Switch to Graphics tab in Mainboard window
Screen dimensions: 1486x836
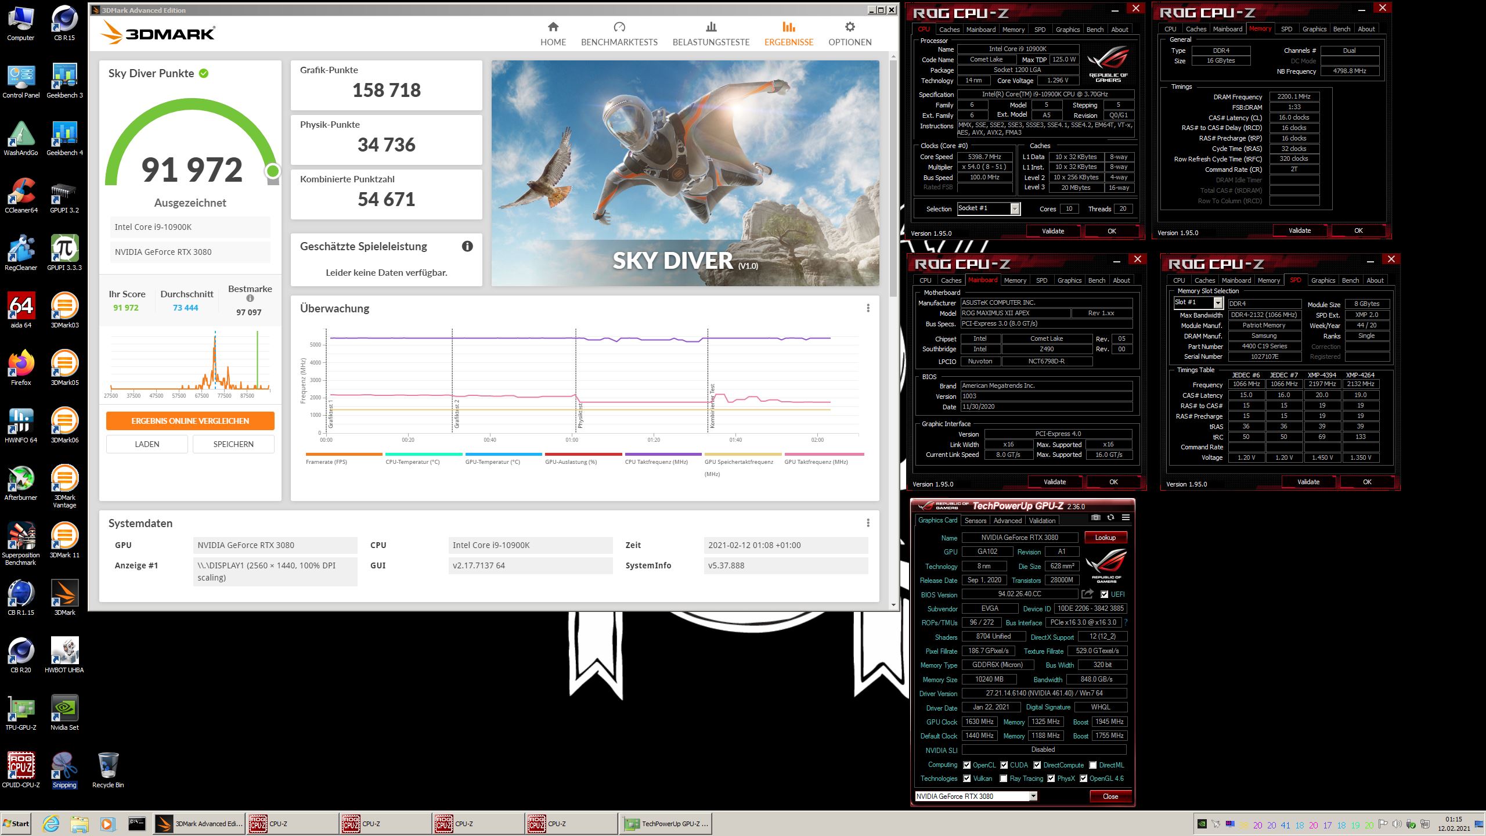[x=1069, y=280]
